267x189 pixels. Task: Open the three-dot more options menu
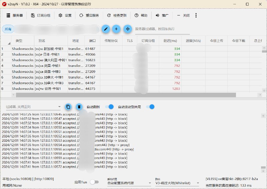pyautogui.click(x=196, y=15)
